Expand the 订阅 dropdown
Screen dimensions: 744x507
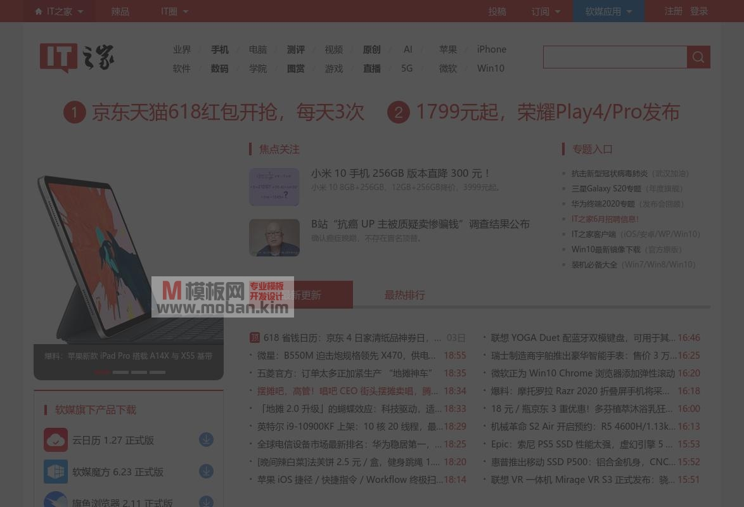[558, 11]
